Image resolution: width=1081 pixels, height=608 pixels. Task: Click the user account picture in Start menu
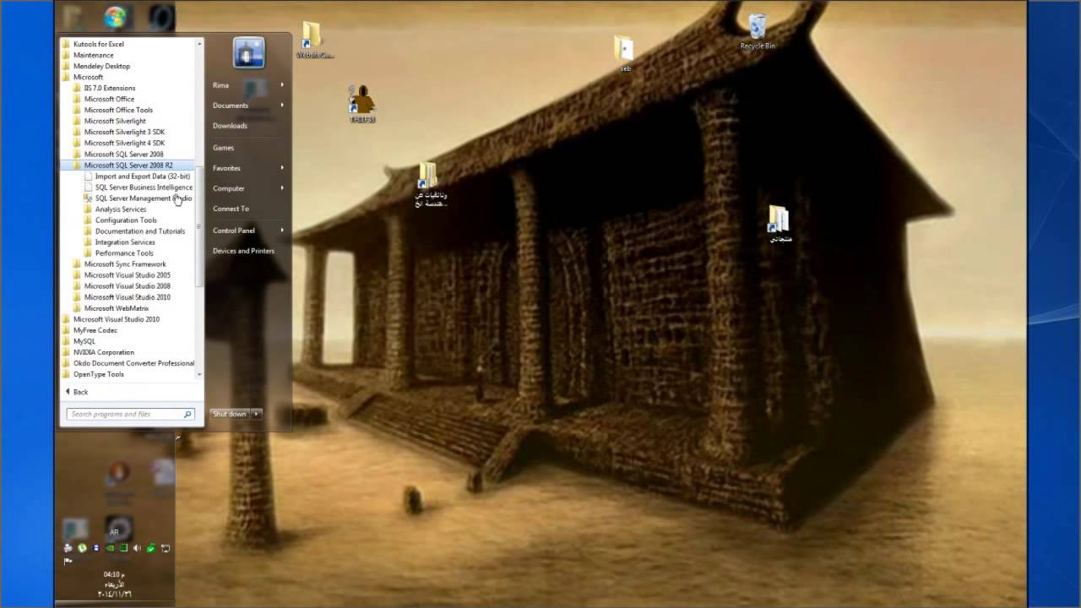[249, 53]
